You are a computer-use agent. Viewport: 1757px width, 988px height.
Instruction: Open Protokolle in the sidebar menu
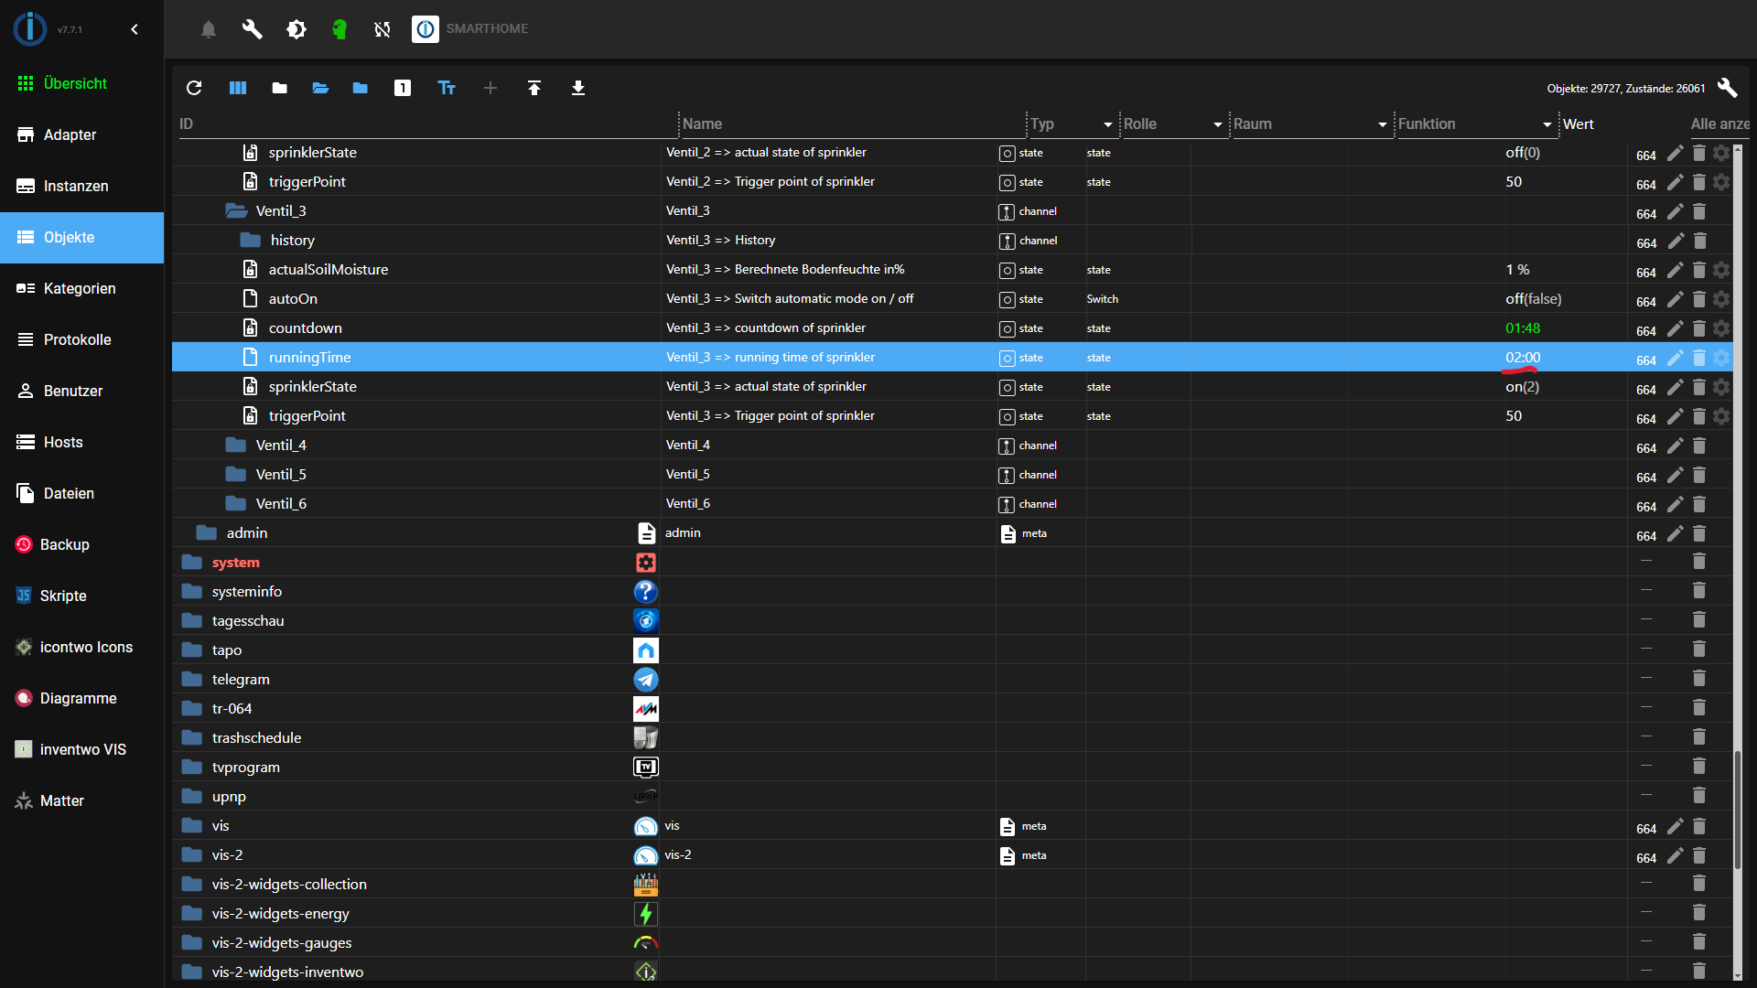click(77, 339)
